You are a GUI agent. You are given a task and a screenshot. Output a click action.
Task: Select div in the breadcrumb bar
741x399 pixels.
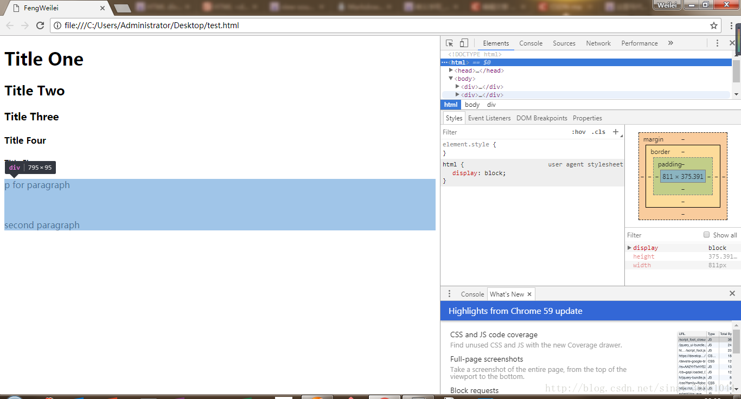click(x=491, y=105)
